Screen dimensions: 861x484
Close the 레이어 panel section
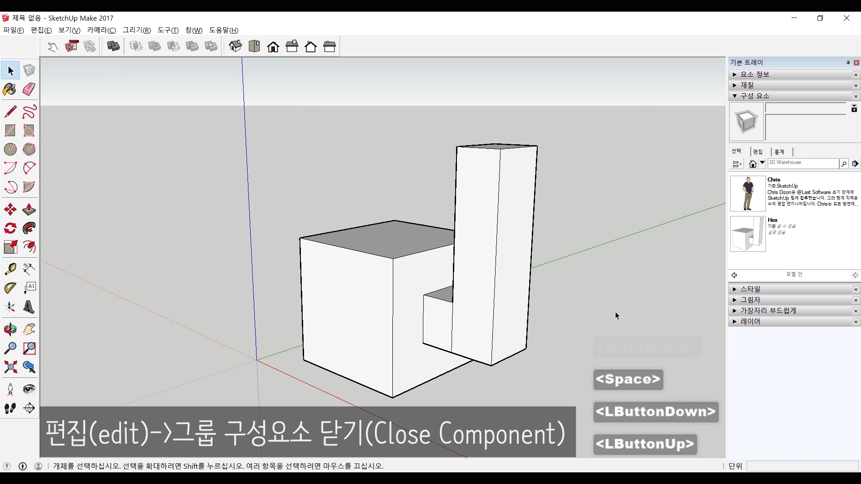coord(856,322)
